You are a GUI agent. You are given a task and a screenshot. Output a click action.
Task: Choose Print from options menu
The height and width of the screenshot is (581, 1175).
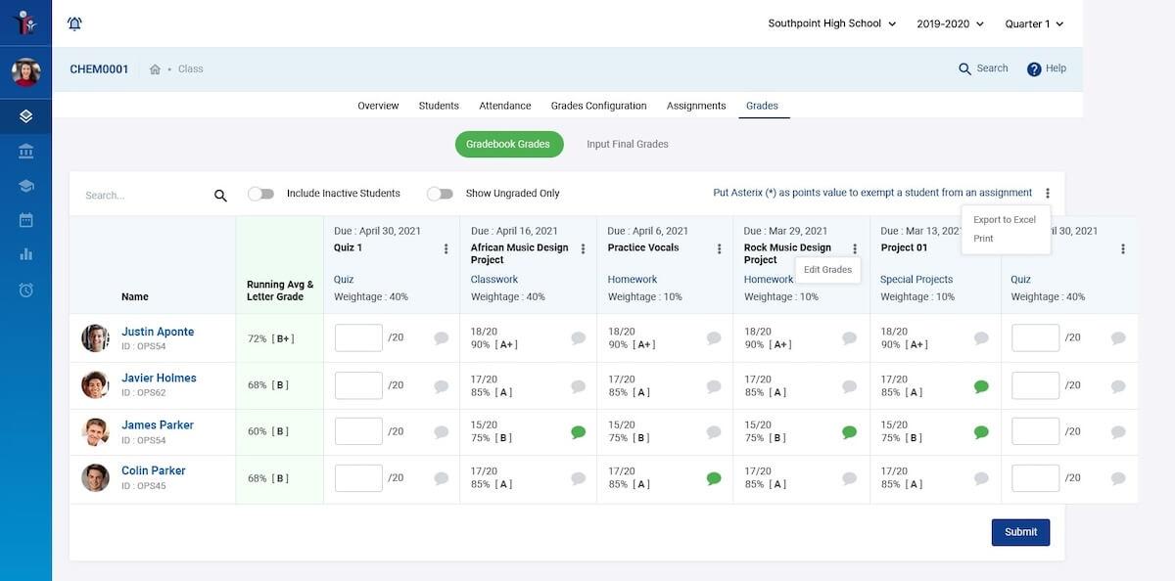point(983,239)
